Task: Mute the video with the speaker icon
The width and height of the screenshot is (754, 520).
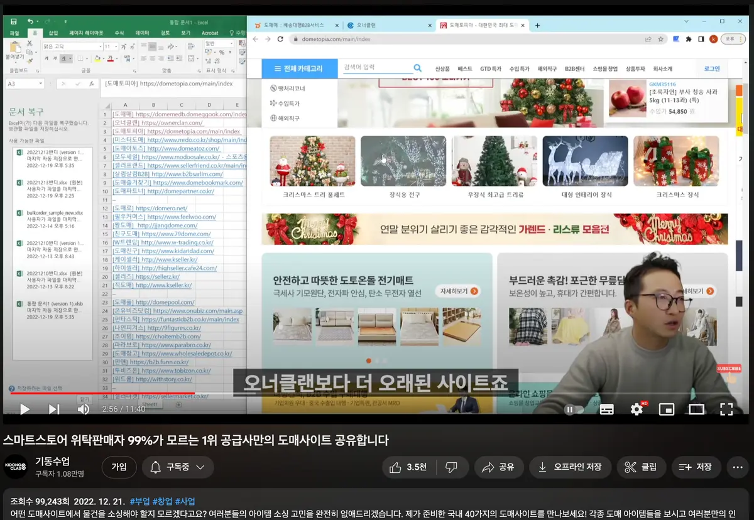Action: 84,409
